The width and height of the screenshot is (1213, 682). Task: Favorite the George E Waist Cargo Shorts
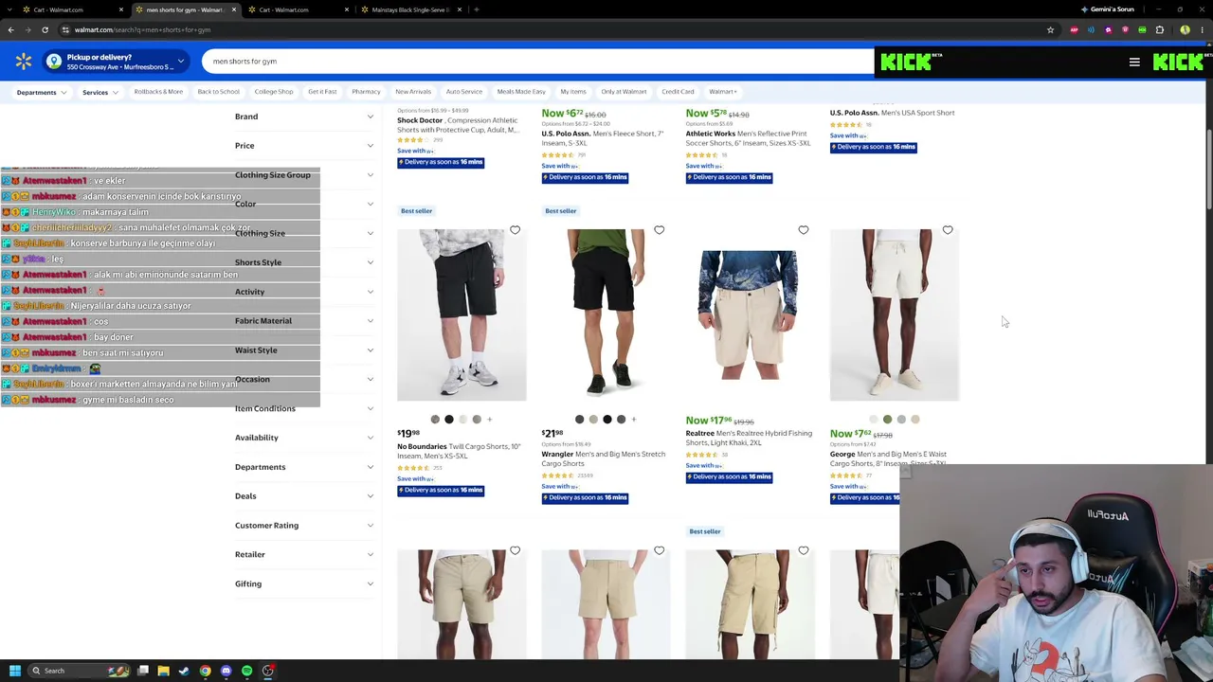(x=947, y=230)
